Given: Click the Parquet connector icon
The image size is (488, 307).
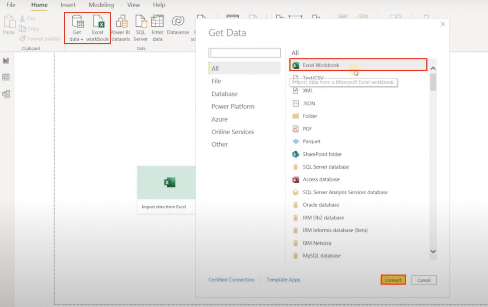Looking at the screenshot, I should click(x=295, y=141).
